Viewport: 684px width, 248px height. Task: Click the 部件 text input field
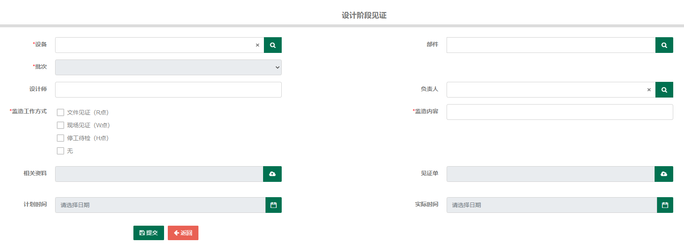[551, 45]
